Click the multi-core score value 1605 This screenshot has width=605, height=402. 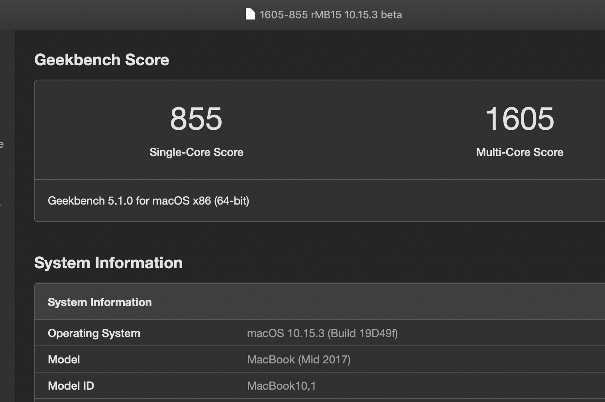tap(520, 119)
